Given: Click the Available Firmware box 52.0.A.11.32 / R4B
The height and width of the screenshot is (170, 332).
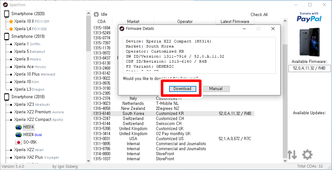Looking at the screenshot, I should pos(309,68).
